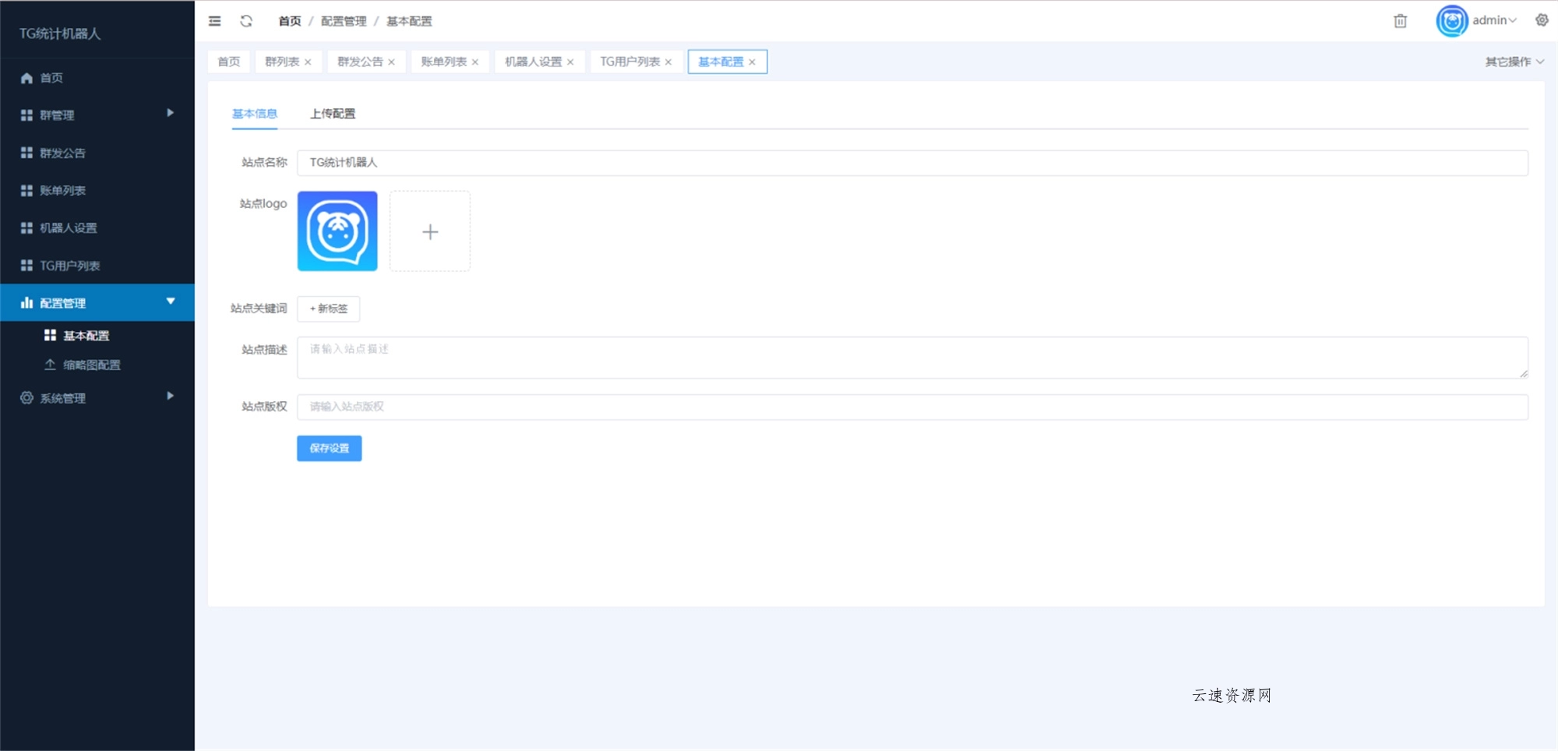Collapse the sidebar with the hamburger icon
This screenshot has width=1558, height=751.
tap(214, 21)
